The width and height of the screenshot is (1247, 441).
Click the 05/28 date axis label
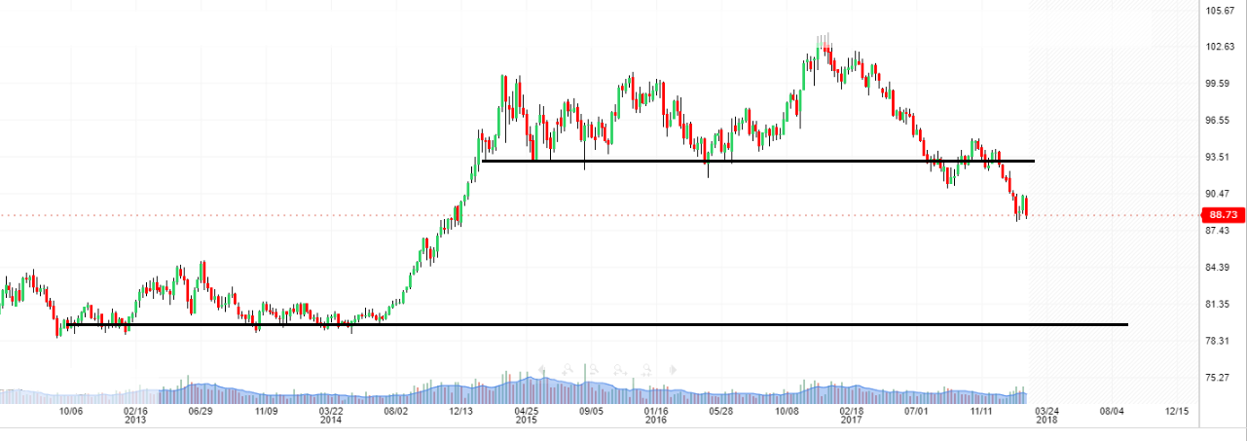pos(721,412)
